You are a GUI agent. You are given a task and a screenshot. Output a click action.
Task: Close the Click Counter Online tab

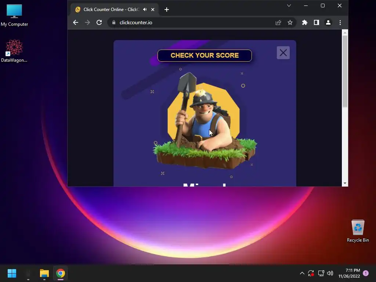tap(153, 10)
